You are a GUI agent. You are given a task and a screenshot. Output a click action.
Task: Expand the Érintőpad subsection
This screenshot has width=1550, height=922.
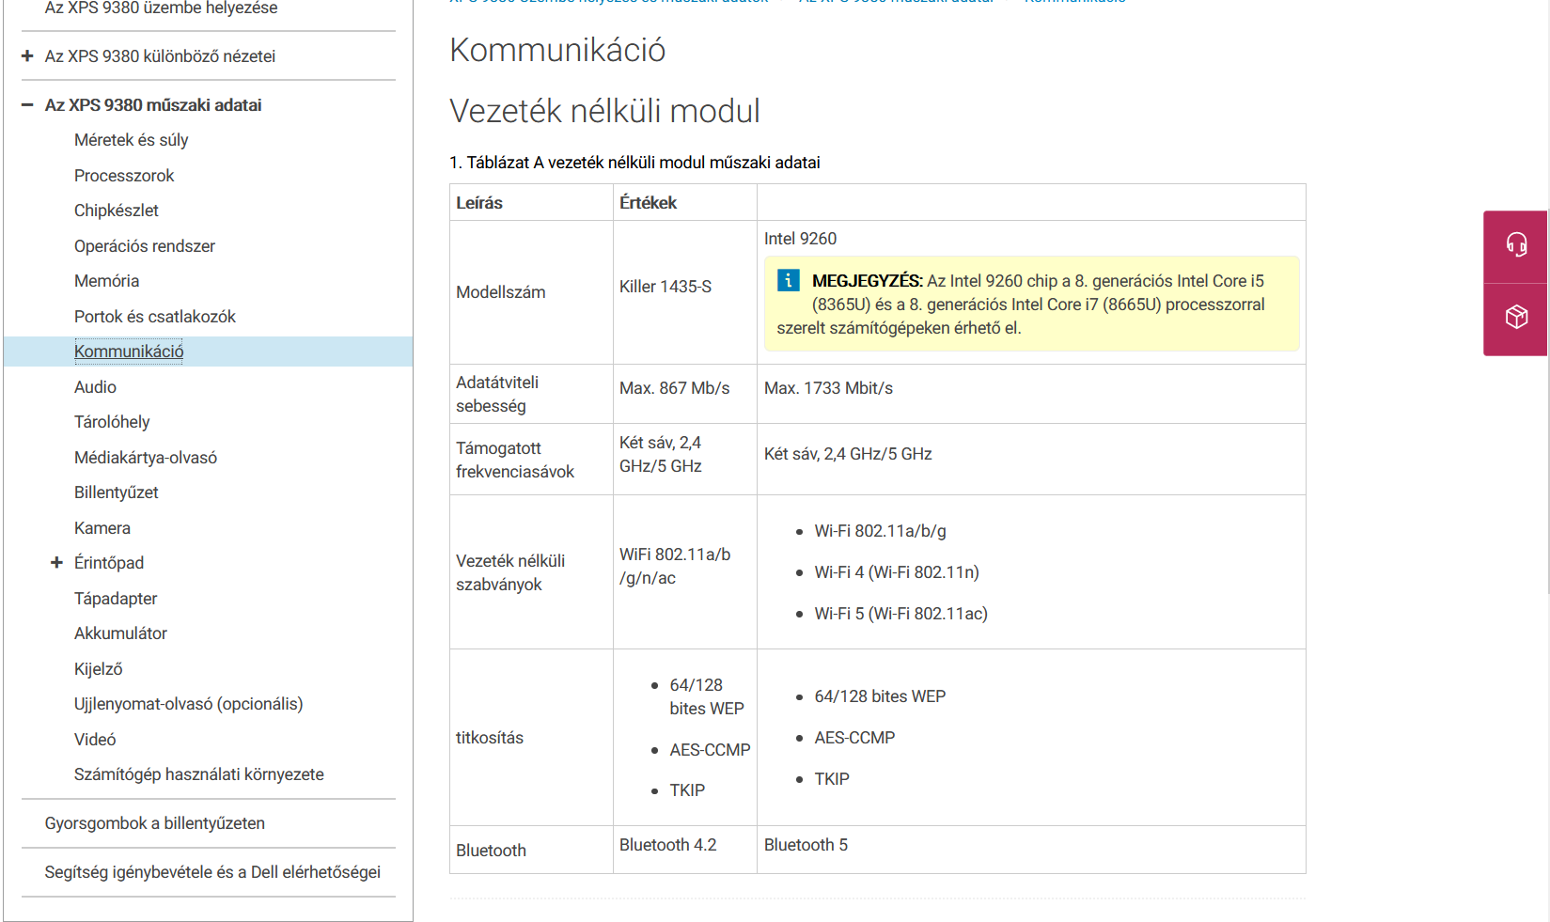tap(56, 563)
